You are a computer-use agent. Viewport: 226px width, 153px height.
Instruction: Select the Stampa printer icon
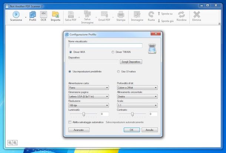pos(121,16)
